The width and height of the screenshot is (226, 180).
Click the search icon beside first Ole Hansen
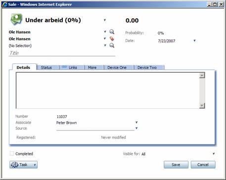click(x=112, y=32)
